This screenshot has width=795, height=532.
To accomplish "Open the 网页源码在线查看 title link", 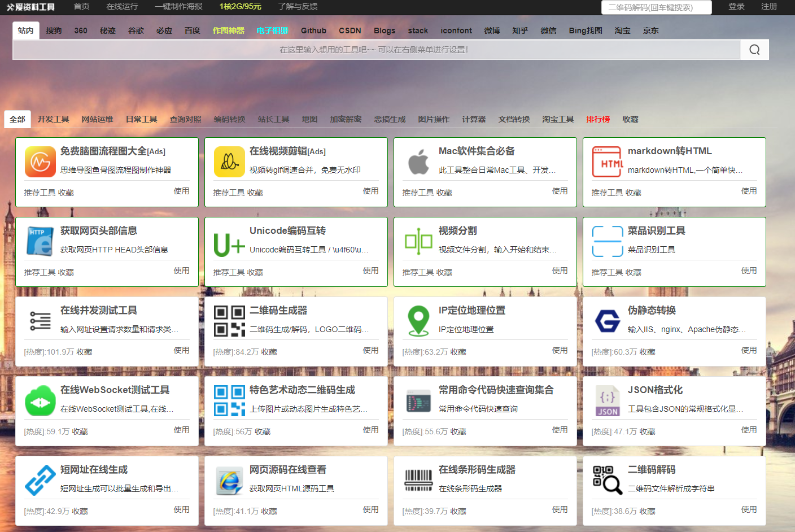I will (288, 469).
